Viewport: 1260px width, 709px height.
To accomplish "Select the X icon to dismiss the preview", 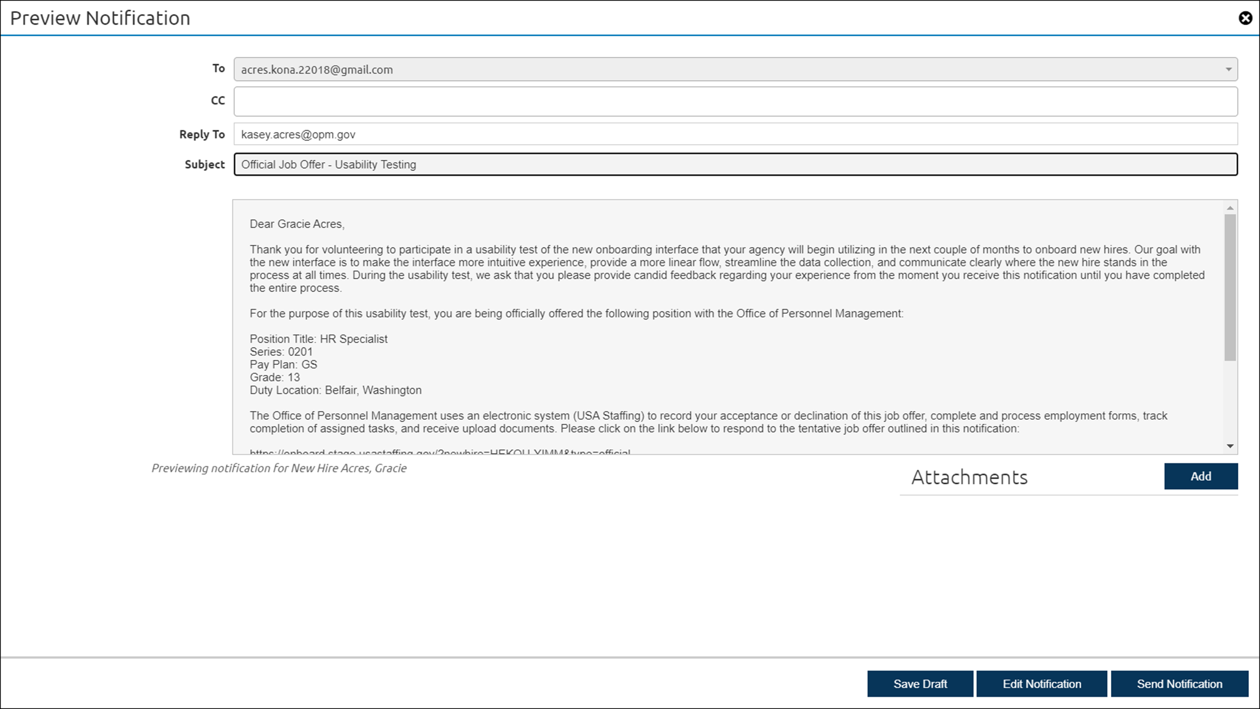I will click(1246, 19).
